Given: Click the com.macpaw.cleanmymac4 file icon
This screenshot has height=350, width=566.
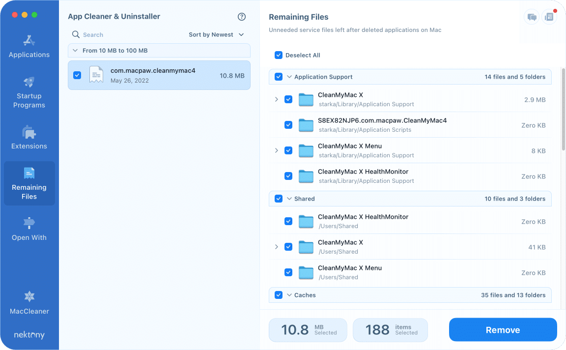Looking at the screenshot, I should pos(96,75).
